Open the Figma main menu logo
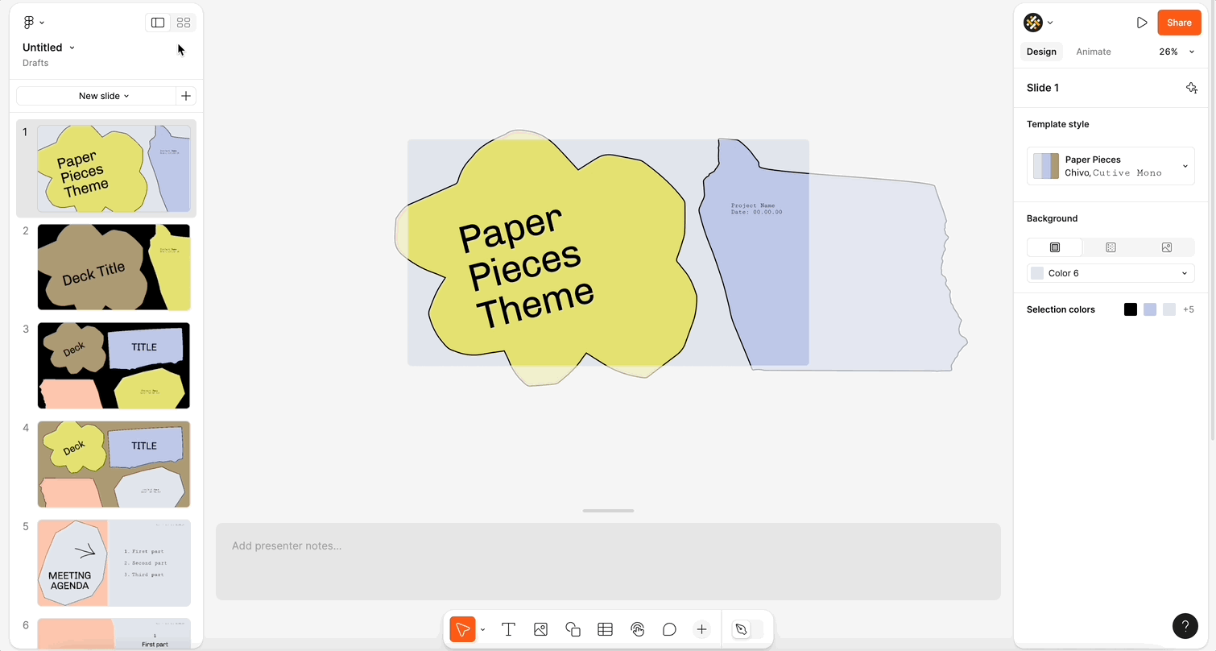The height and width of the screenshot is (651, 1216). tap(29, 23)
